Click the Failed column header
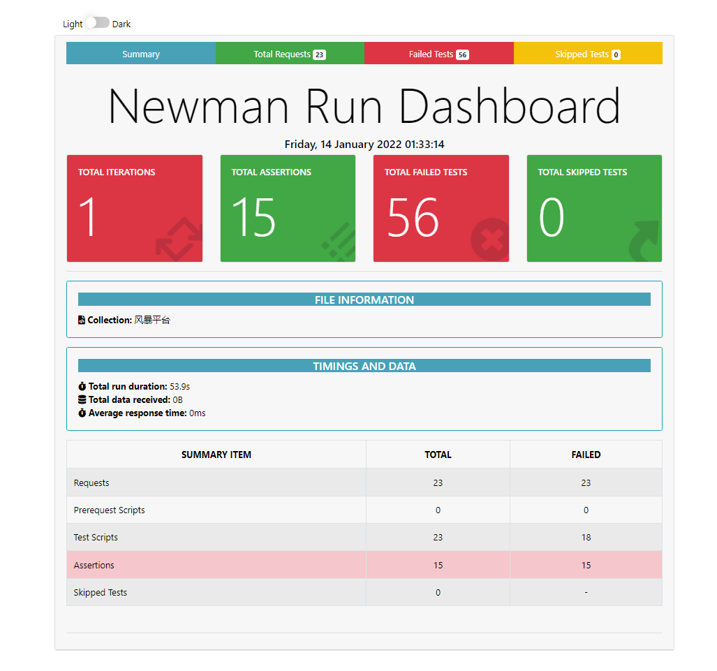This screenshot has width=717, height=671. [586, 455]
